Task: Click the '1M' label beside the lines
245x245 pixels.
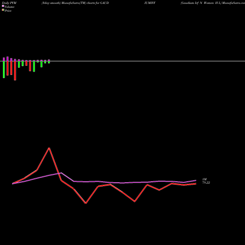Action: [x=204, y=179]
